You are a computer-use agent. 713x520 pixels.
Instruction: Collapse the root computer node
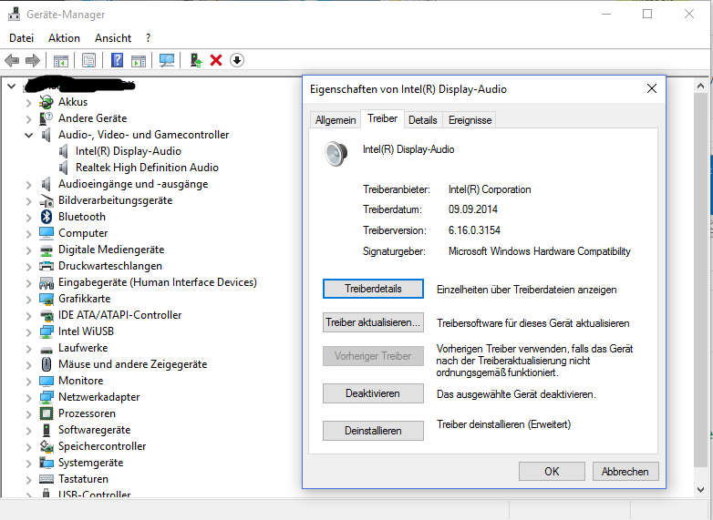12,86
